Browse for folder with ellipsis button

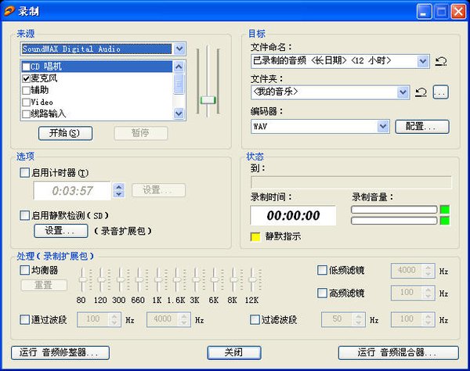(440, 92)
